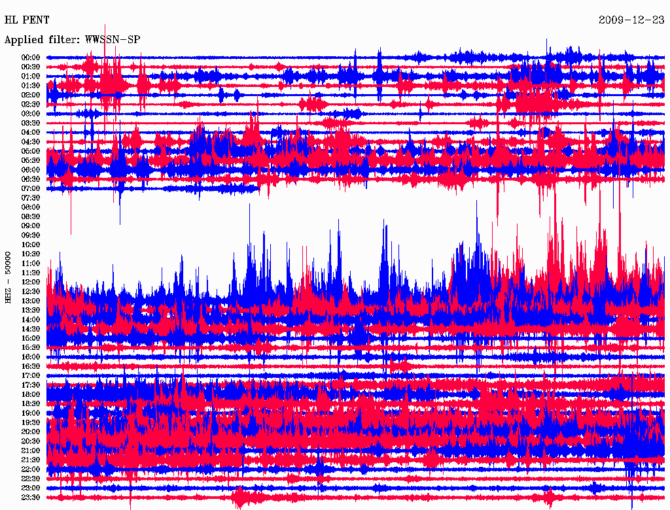
Task: Select the 12:30 time label
Action: coord(31,292)
